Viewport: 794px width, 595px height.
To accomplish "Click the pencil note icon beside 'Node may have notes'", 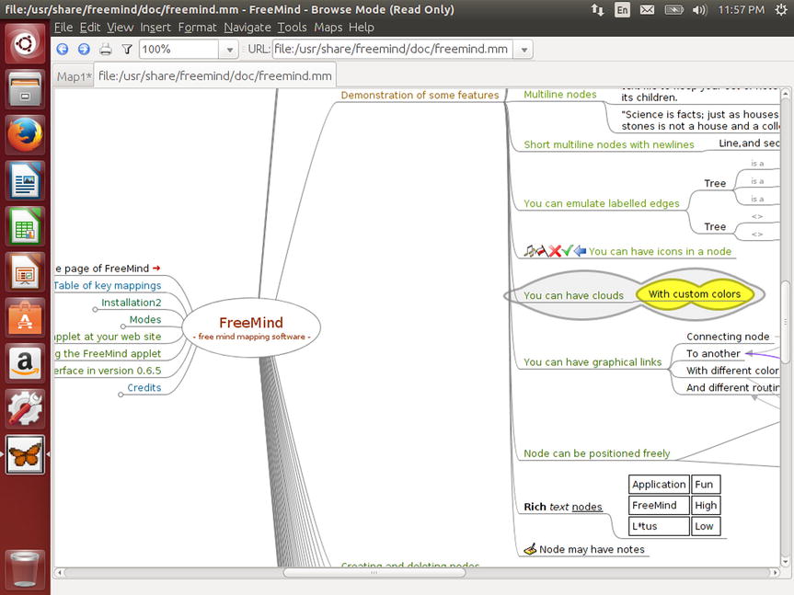I will (530, 549).
